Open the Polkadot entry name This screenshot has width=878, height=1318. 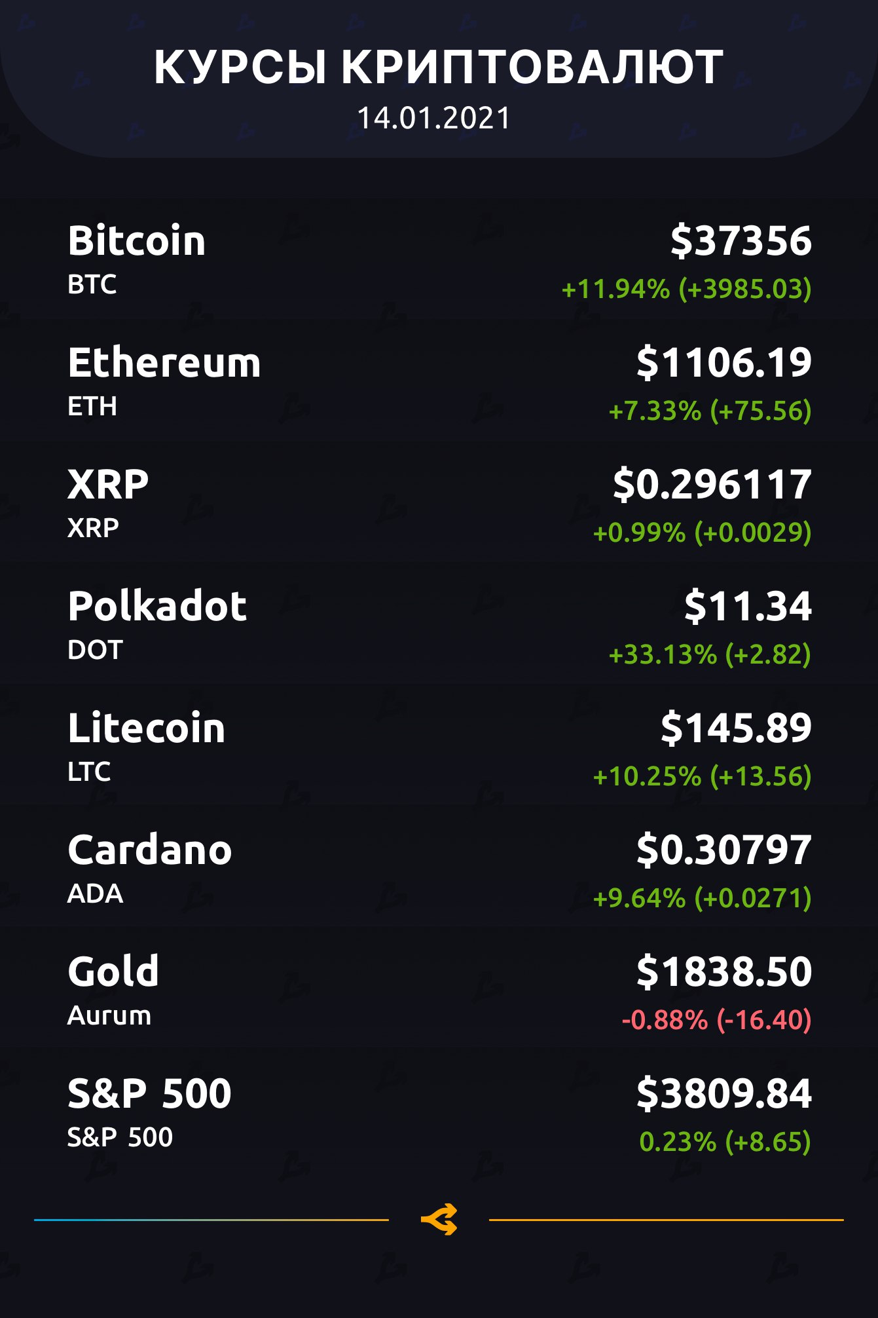[157, 606]
